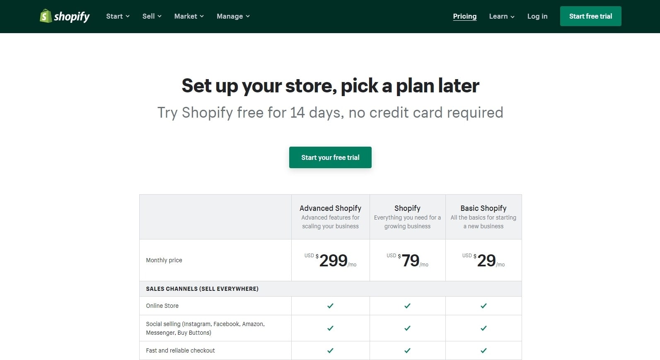Expand the Market navigation menu
The width and height of the screenshot is (660, 360).
click(x=189, y=16)
